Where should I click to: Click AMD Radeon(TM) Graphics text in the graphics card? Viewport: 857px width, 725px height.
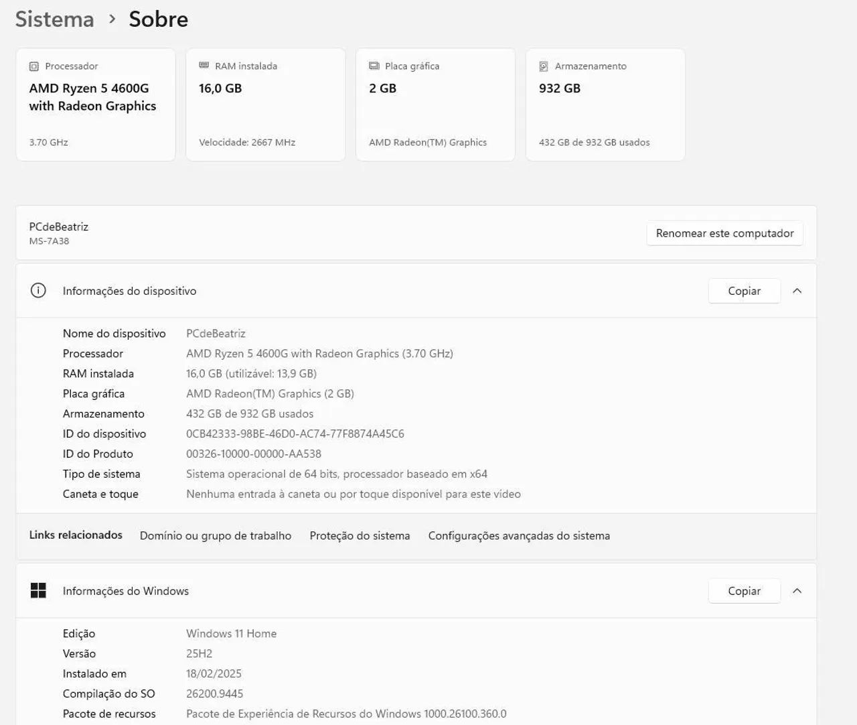(428, 142)
